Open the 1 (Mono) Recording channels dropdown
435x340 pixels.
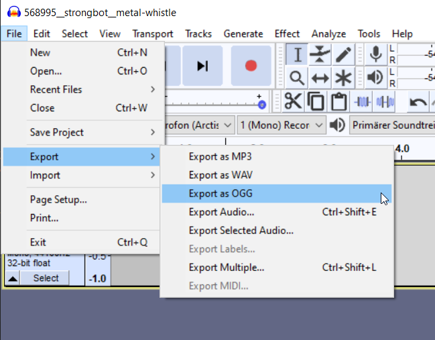282,125
